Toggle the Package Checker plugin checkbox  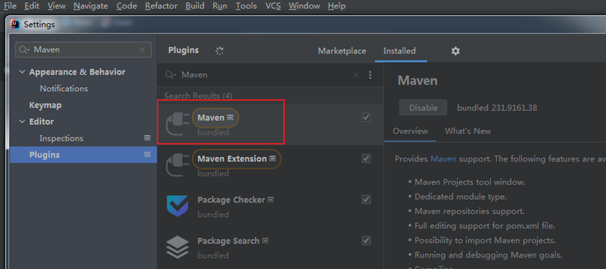click(366, 199)
